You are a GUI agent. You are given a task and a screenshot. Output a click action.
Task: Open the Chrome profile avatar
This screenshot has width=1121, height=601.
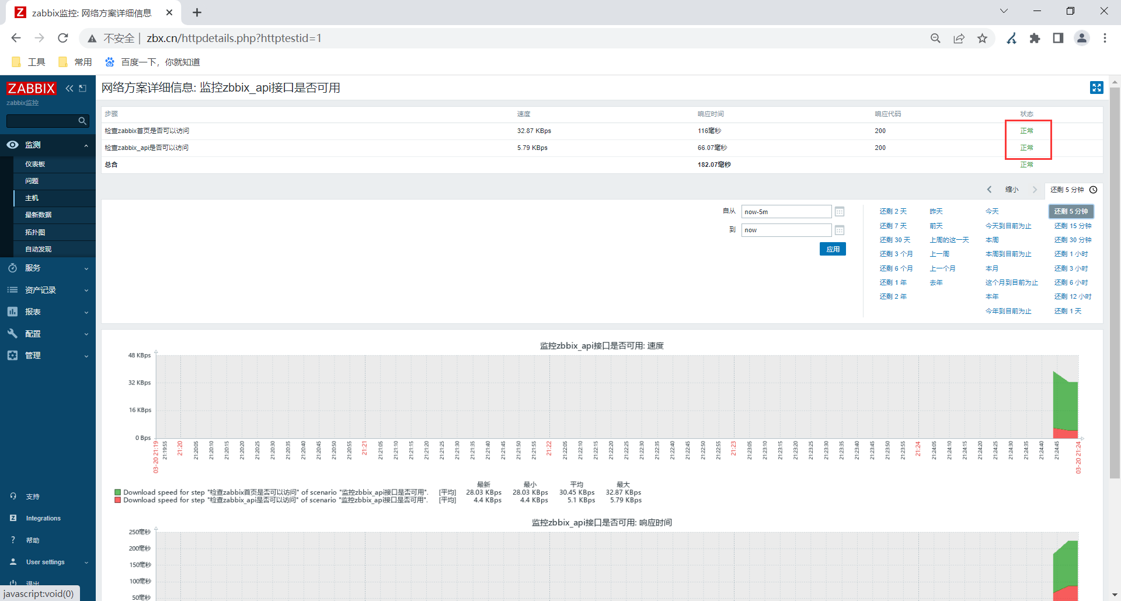pos(1082,38)
